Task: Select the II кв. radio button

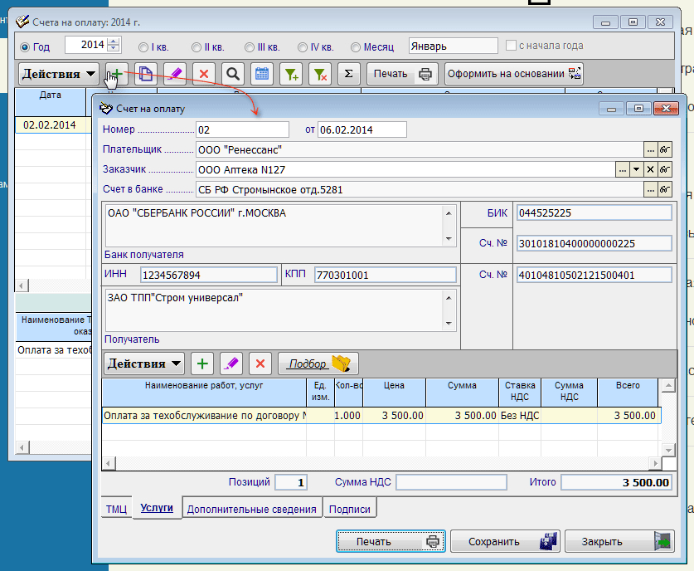Action: coord(196,47)
